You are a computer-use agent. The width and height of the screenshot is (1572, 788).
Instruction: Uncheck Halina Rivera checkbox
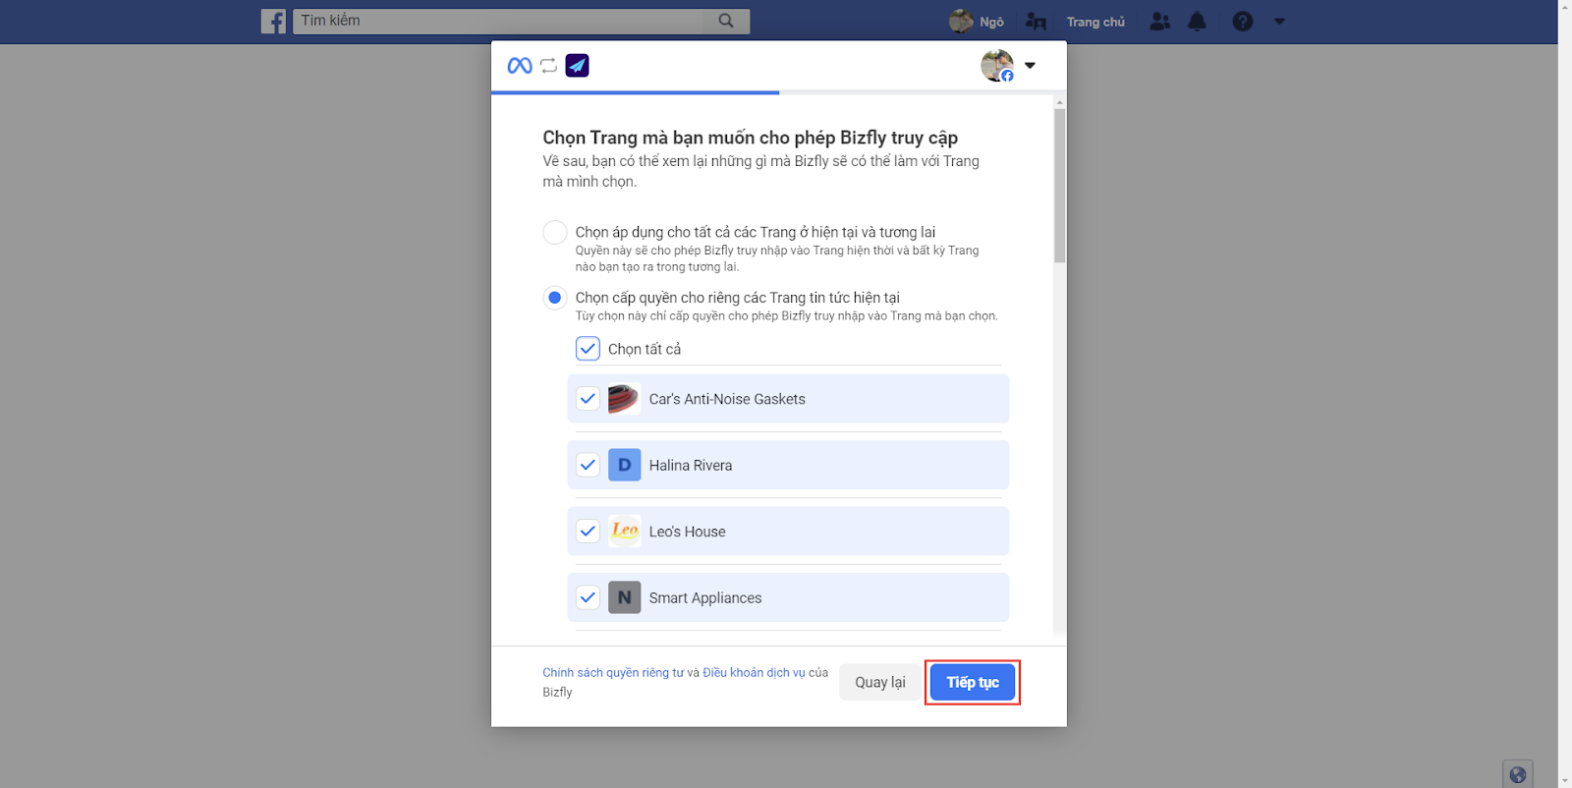tap(588, 465)
